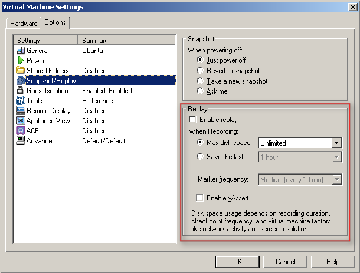360x273 pixels.
Task: Click the Tools settings icon
Action: 21,101
